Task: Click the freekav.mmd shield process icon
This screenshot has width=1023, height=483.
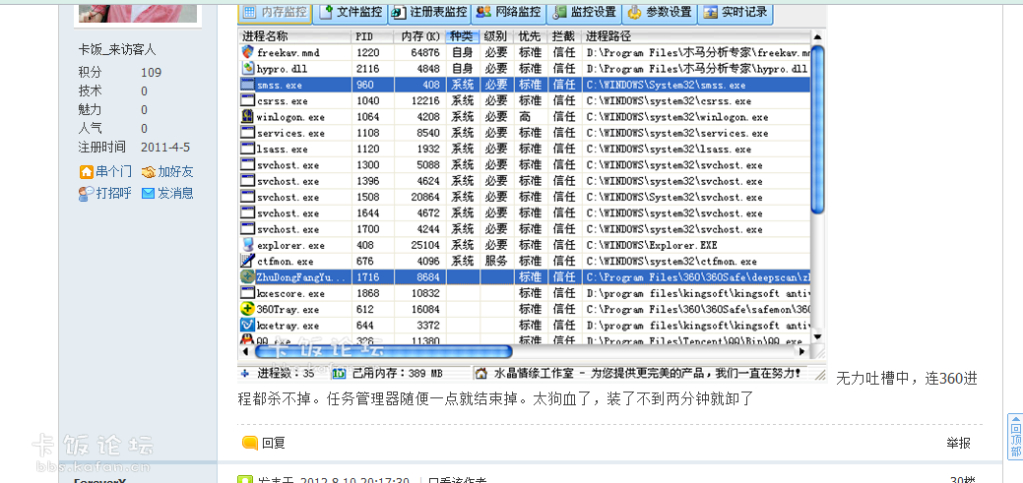Action: pos(247,52)
